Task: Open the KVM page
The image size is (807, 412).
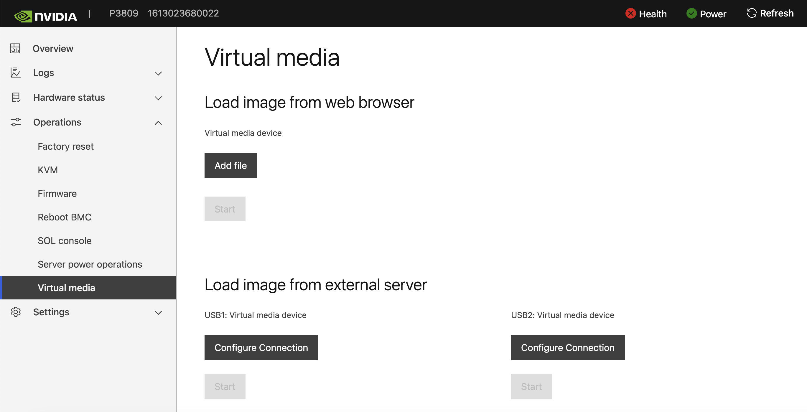Action: 48,169
